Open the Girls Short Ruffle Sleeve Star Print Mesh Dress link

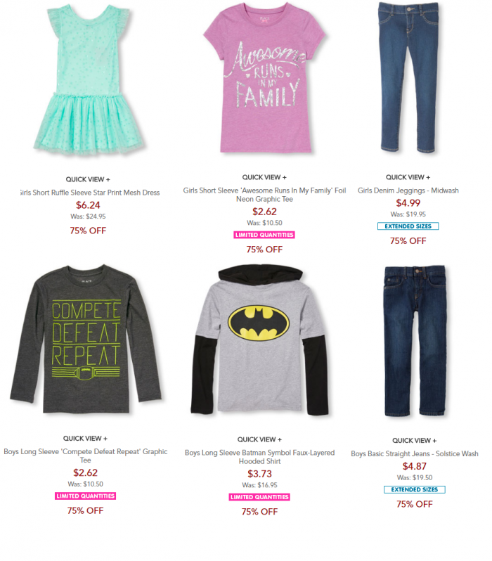pyautogui.click(x=89, y=193)
